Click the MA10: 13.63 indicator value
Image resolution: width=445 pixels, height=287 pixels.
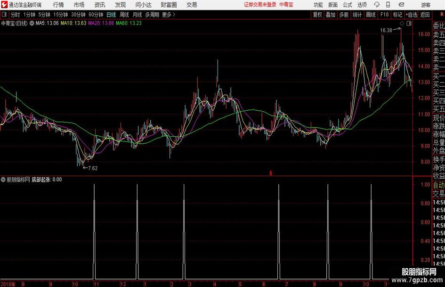point(73,23)
